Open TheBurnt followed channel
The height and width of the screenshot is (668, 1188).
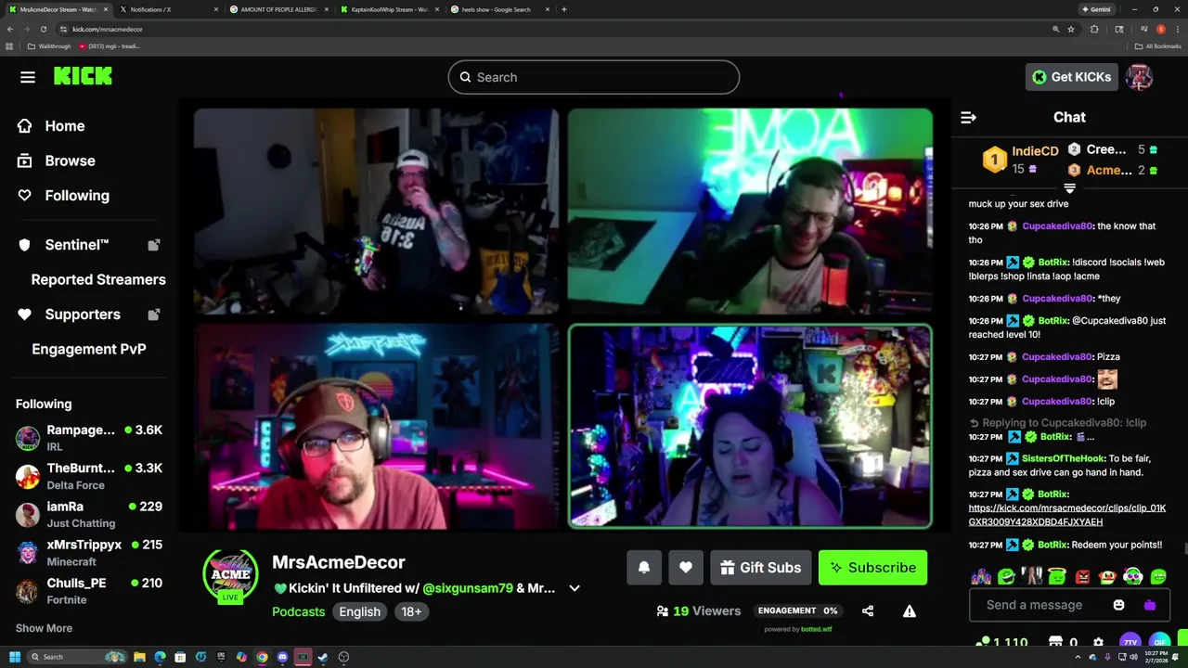89,476
